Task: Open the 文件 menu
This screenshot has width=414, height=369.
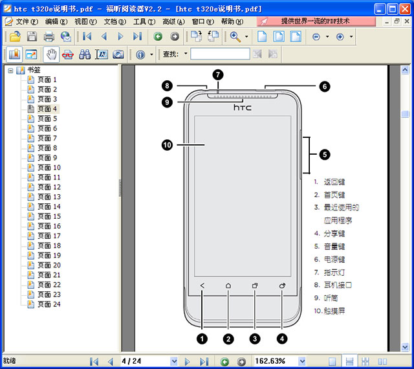Action: [27, 21]
